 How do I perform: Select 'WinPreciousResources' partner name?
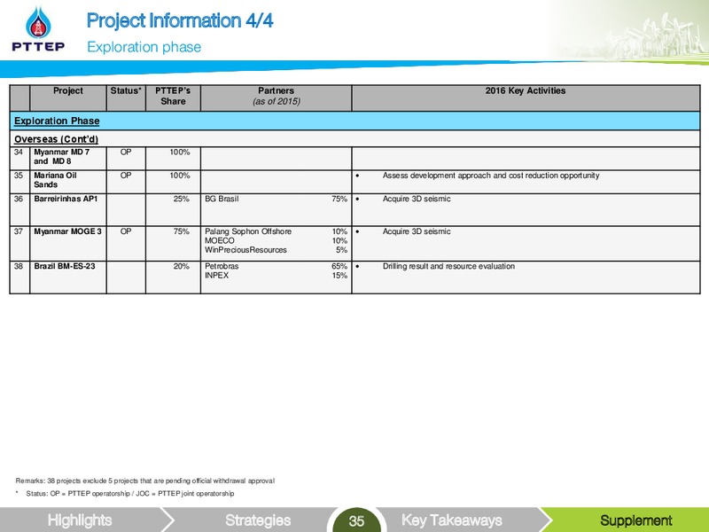pyautogui.click(x=245, y=250)
